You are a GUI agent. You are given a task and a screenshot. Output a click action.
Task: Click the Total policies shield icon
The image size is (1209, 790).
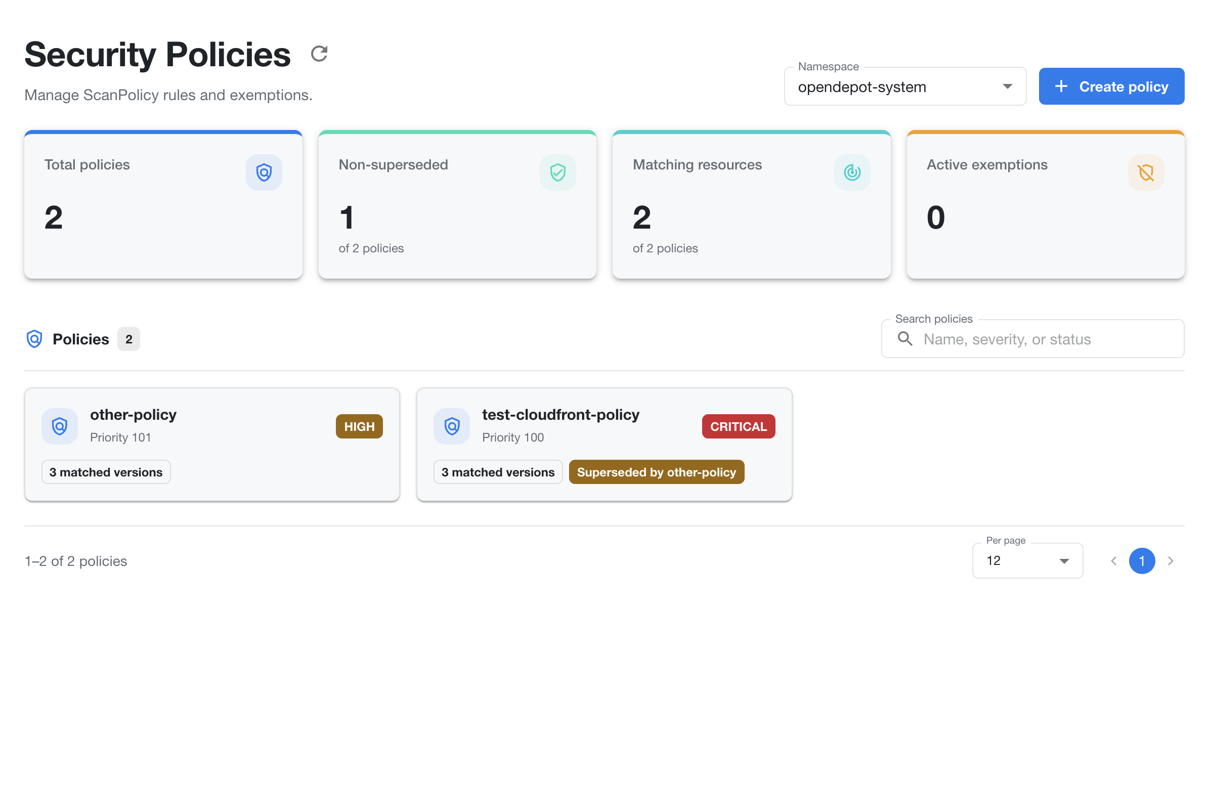click(x=264, y=172)
